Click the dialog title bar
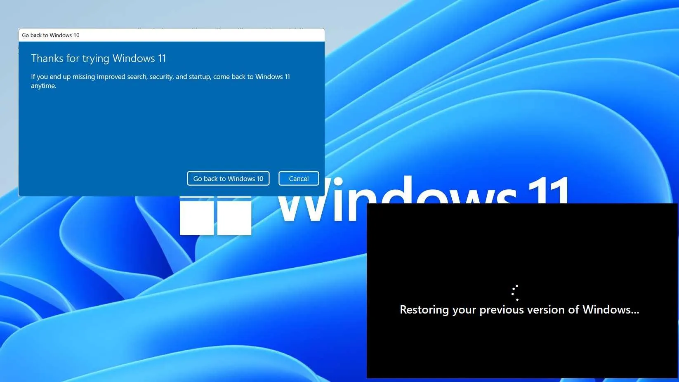679x382 pixels. [x=171, y=35]
